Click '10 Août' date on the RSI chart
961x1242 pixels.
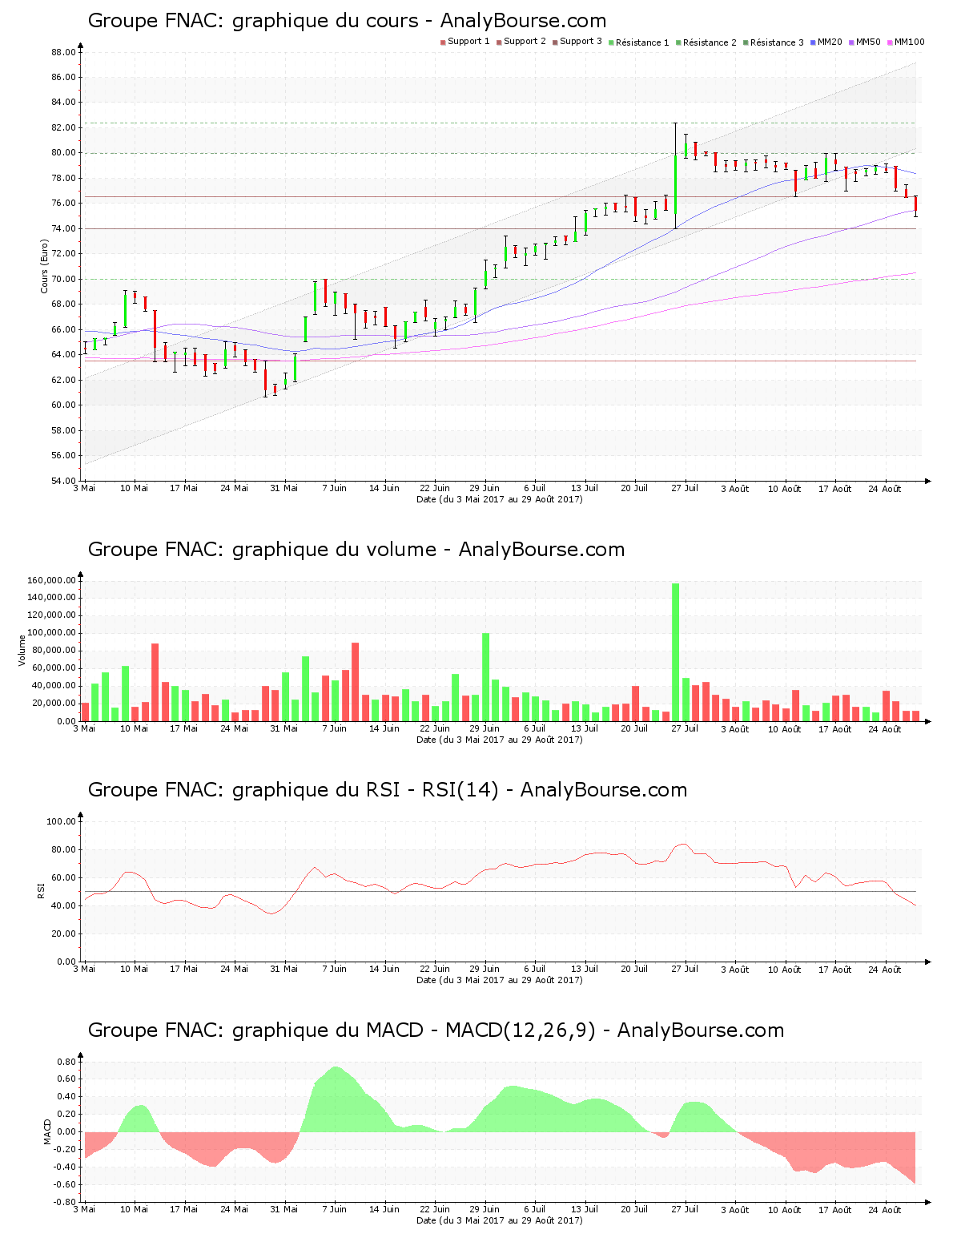pos(785,970)
